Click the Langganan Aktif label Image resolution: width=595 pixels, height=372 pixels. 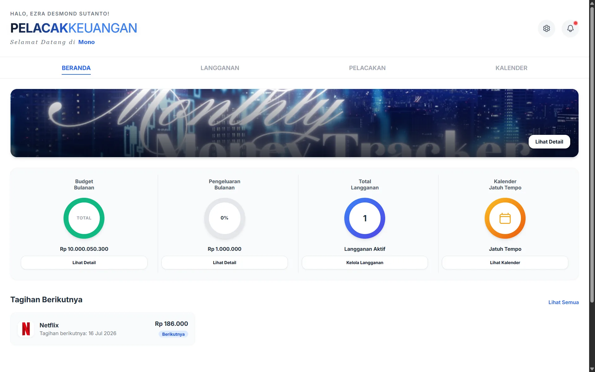(x=365, y=249)
